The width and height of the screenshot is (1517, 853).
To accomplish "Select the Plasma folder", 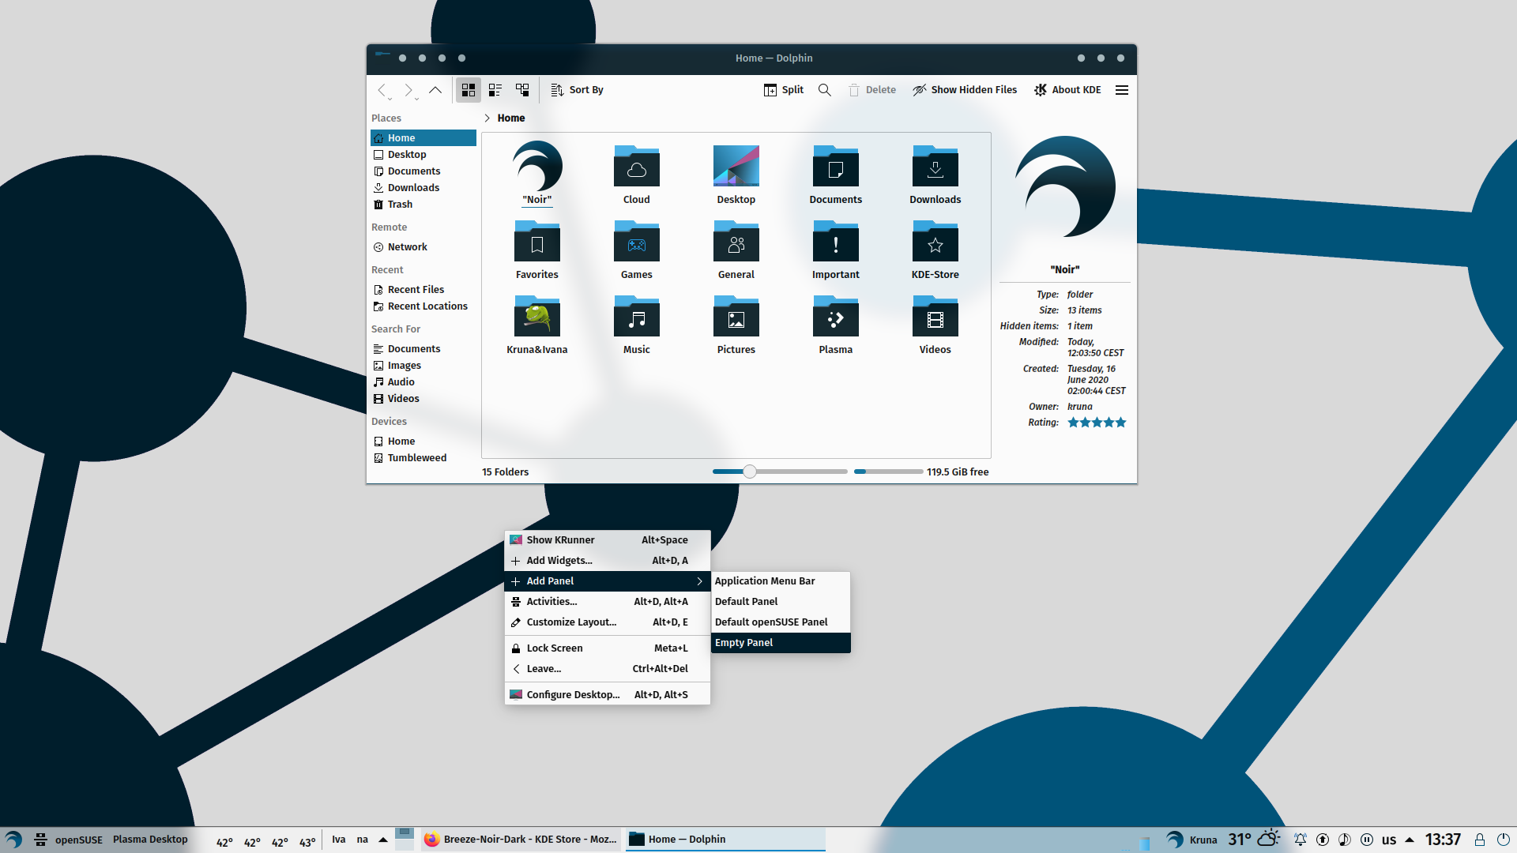I will [836, 318].
